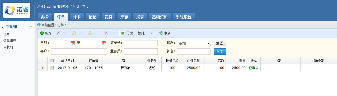Viewport: 337px width, 96px height.
Task: Toggle the select-all checkbox in table header
Action: [52, 61]
